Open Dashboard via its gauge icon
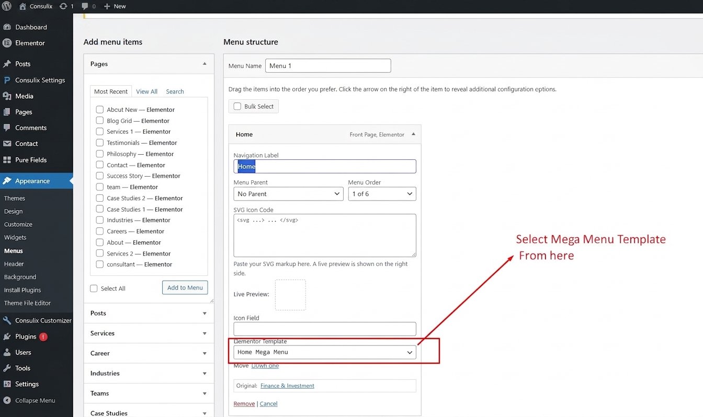 7,27
